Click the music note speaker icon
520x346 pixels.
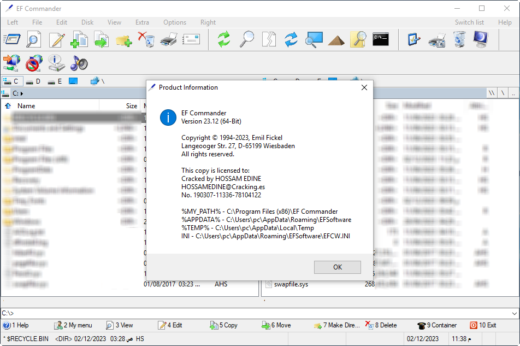(x=79, y=63)
